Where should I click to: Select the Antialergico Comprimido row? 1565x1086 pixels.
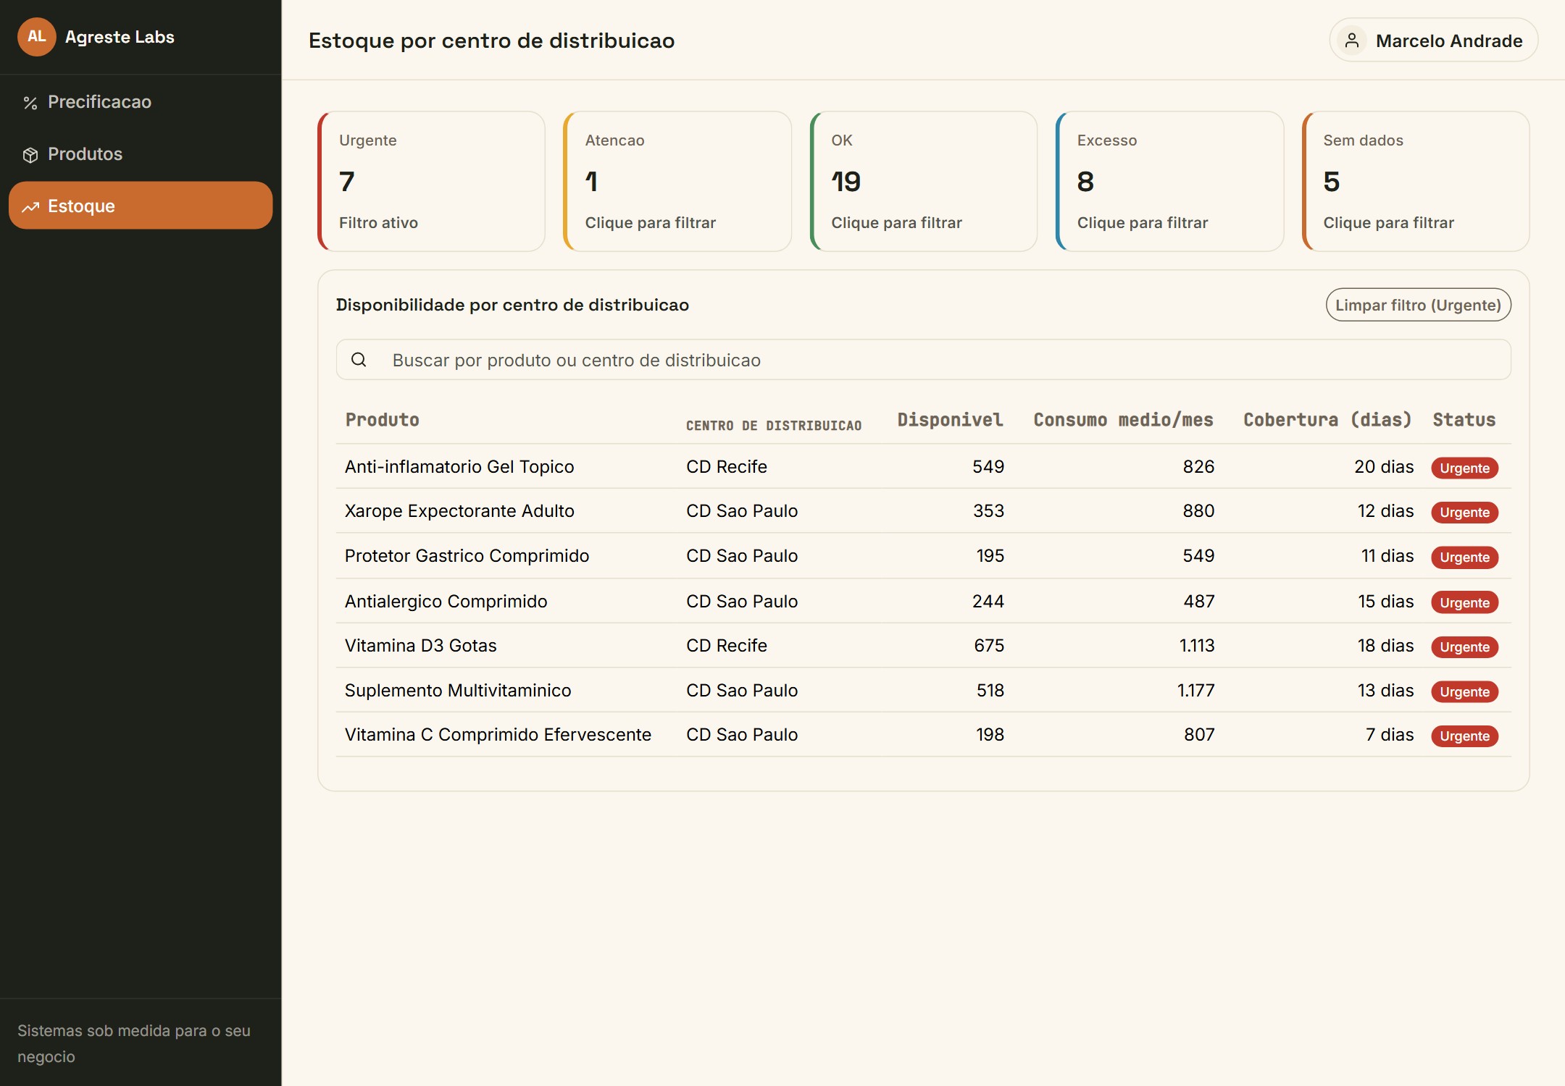click(924, 601)
